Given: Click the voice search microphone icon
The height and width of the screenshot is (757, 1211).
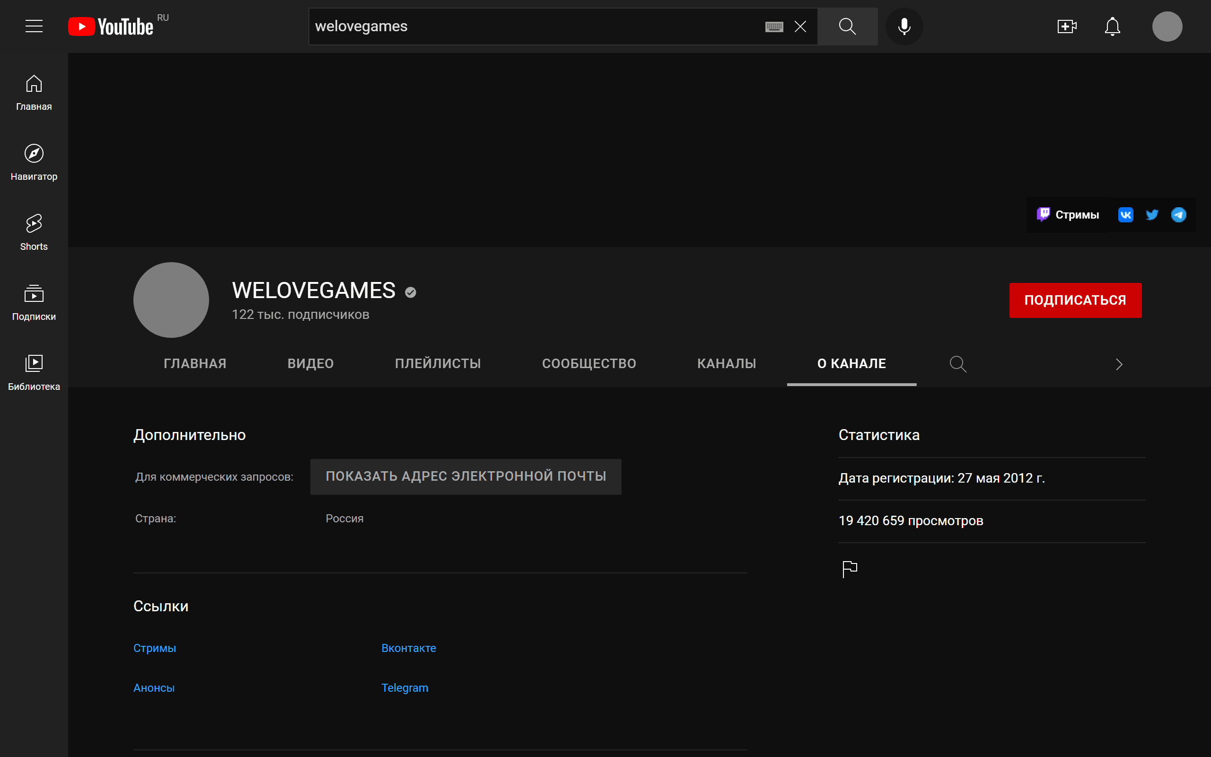Looking at the screenshot, I should 904,26.
